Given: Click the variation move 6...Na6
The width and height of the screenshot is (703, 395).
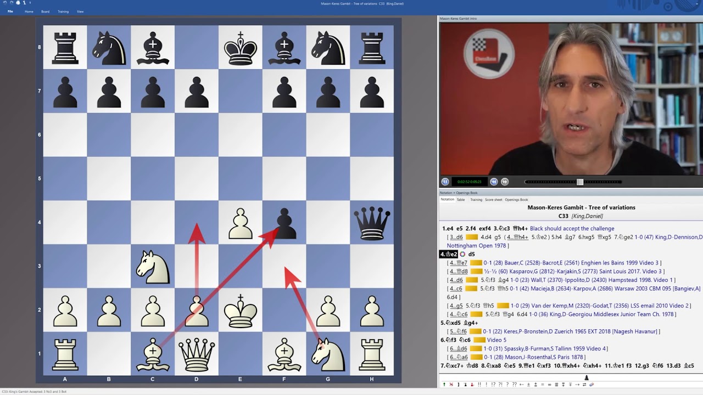Looking at the screenshot, I should [x=459, y=357].
